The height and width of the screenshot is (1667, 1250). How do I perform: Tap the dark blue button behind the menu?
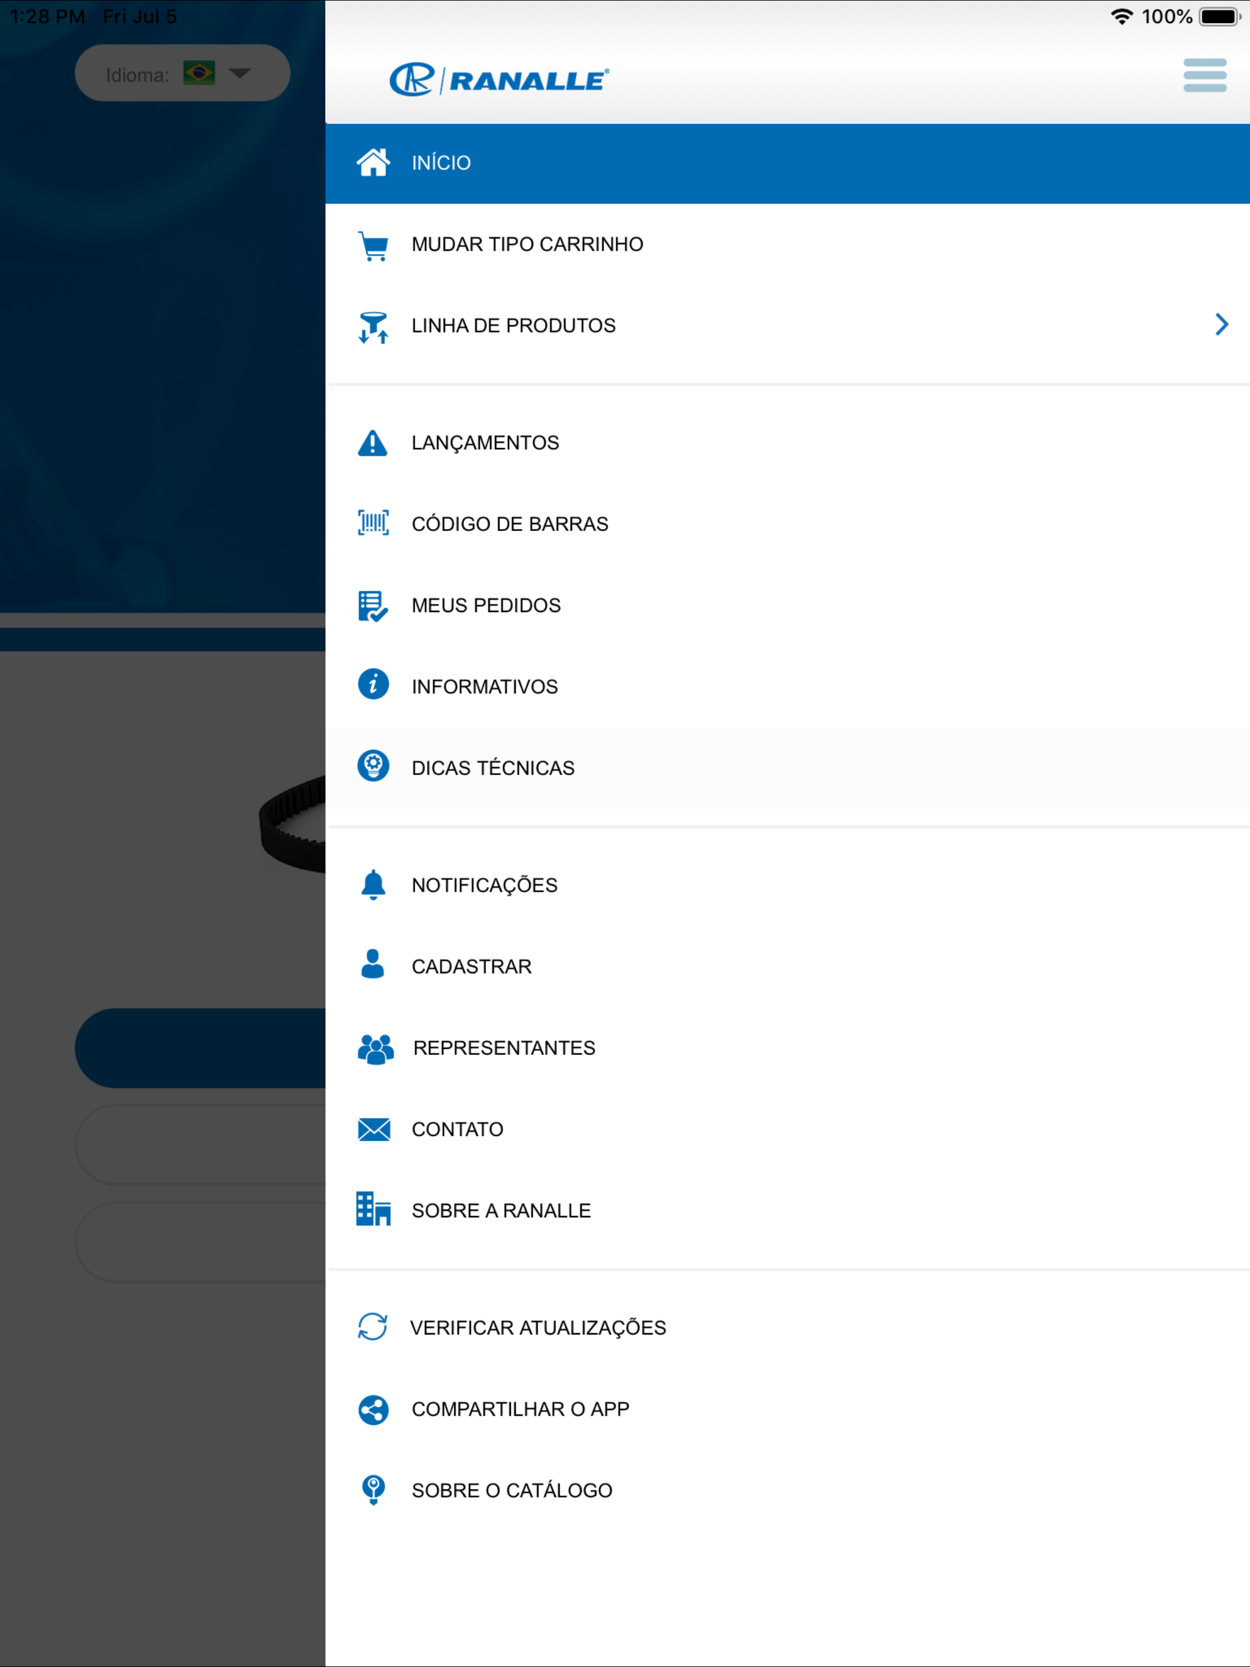pyautogui.click(x=201, y=1048)
